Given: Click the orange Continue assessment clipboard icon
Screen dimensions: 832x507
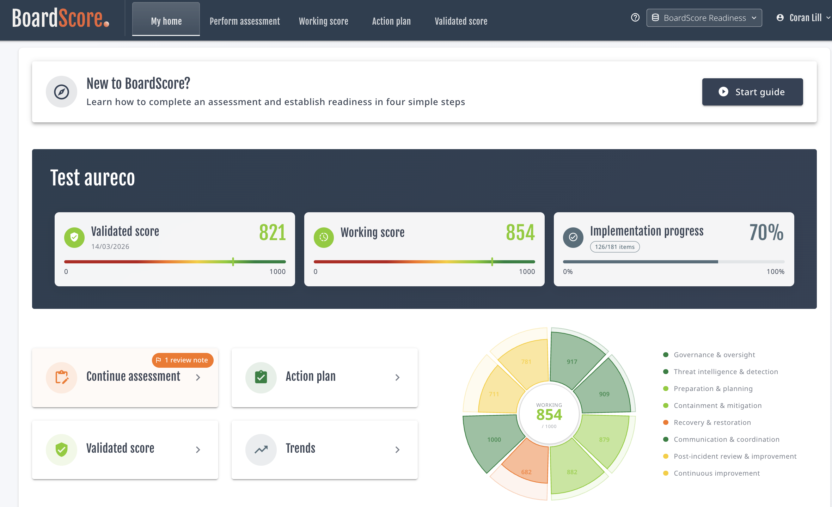Looking at the screenshot, I should tap(62, 377).
